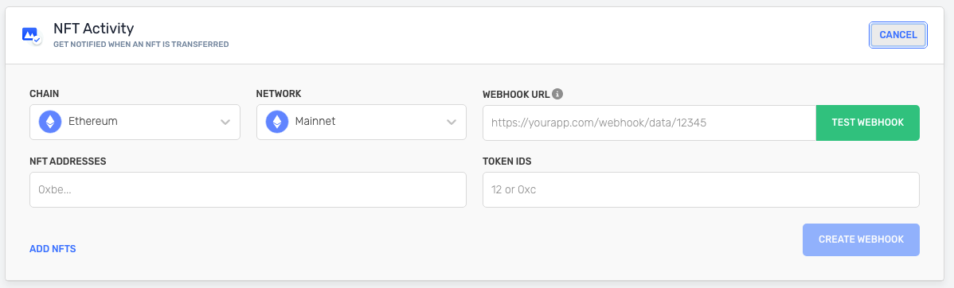Click the Cancel button

898,35
